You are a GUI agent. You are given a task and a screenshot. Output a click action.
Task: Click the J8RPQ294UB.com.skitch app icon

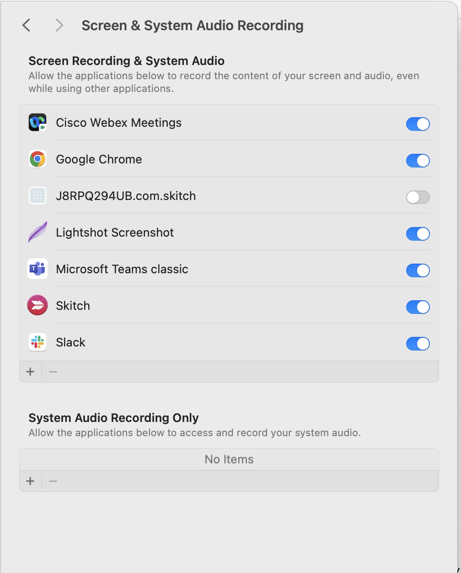click(38, 196)
